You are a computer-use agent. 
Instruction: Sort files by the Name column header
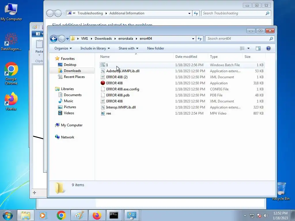[x=136, y=57]
